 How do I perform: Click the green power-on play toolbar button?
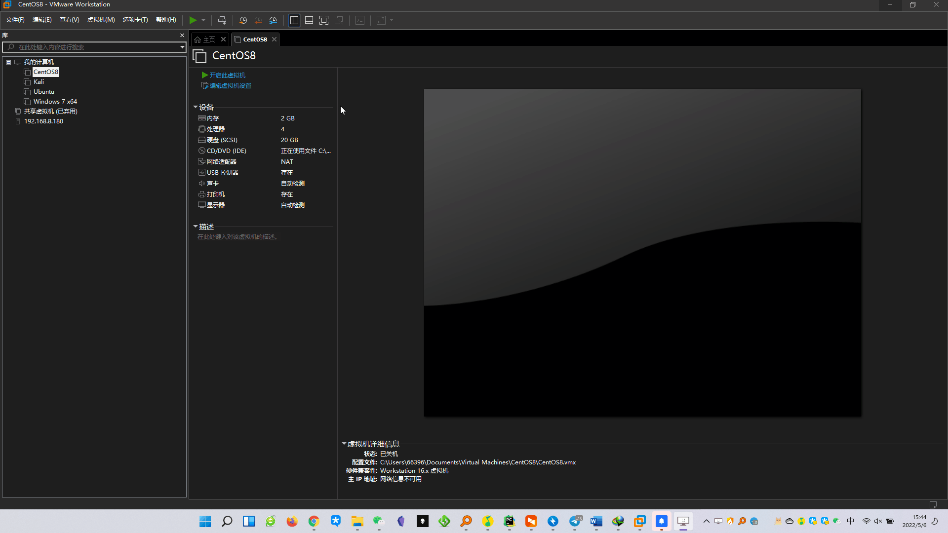pos(193,20)
